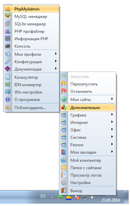This screenshot has width=130, height=206.
Task: Click Action Center flag tray icon
Action: 77,197
